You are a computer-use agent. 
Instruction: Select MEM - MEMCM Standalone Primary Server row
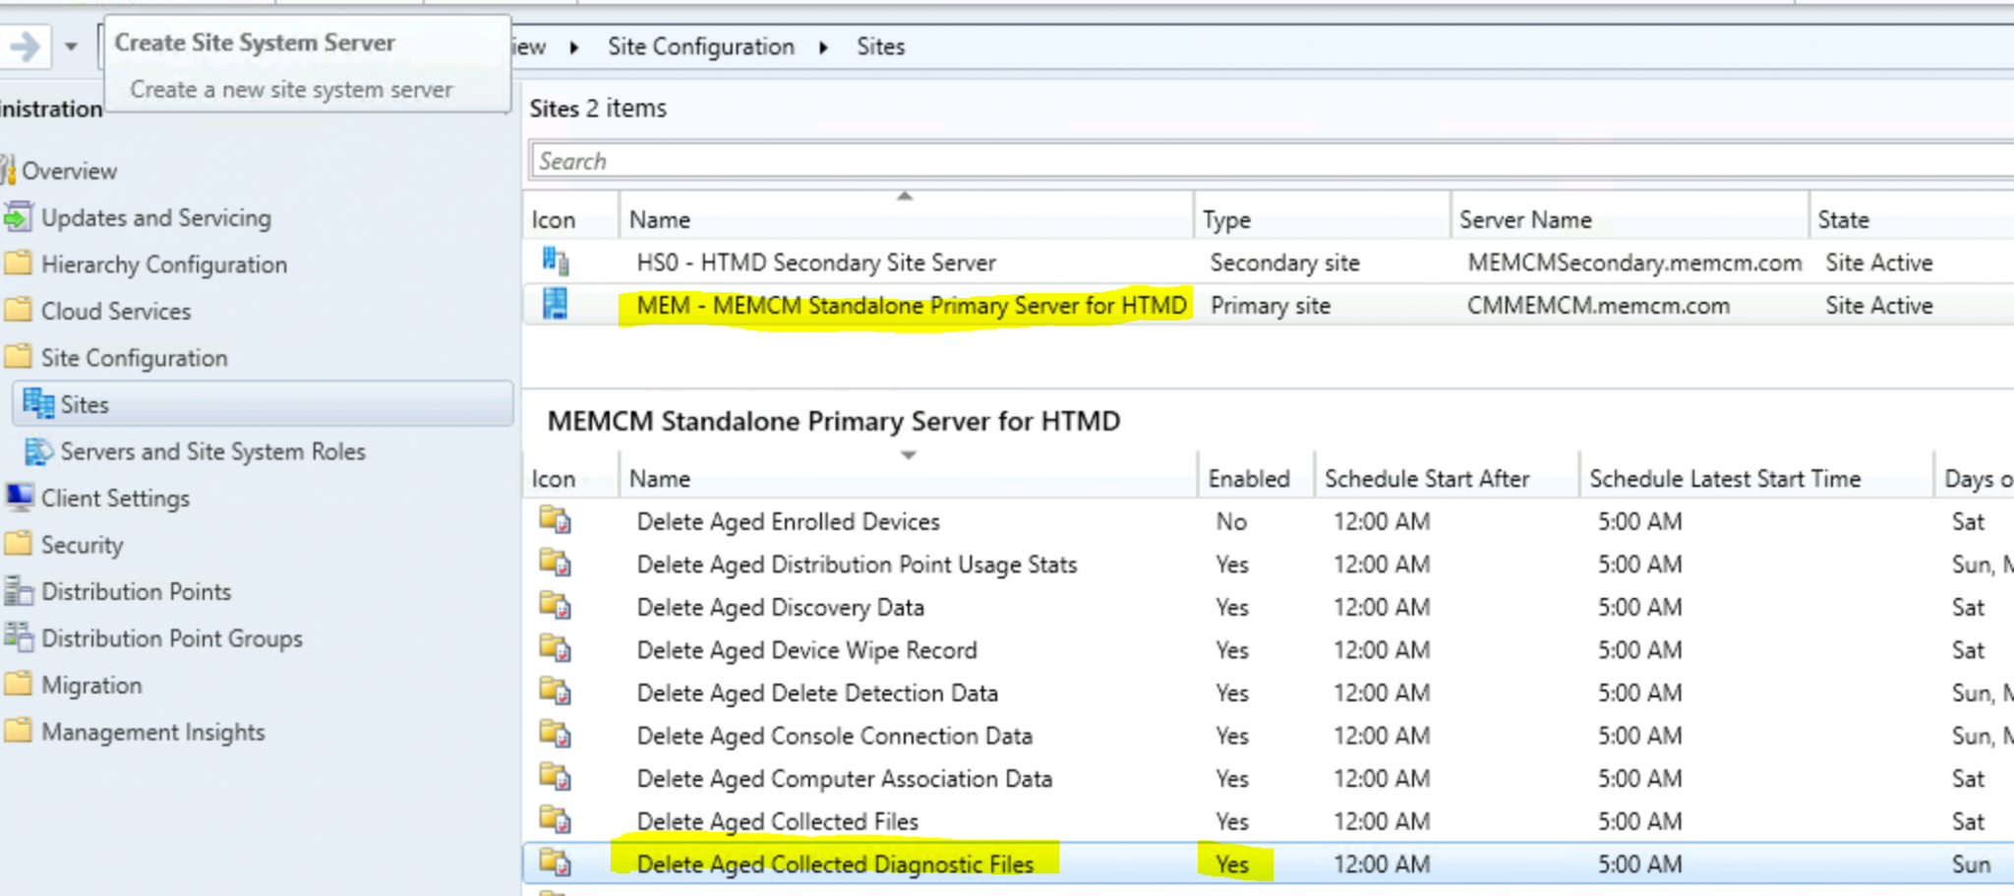tap(1268, 305)
